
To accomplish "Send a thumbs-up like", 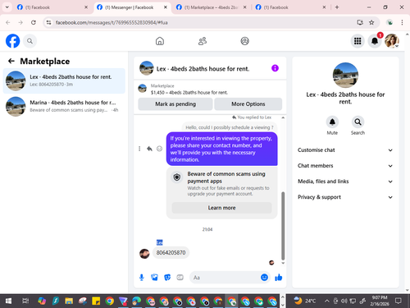I will click(x=279, y=278).
